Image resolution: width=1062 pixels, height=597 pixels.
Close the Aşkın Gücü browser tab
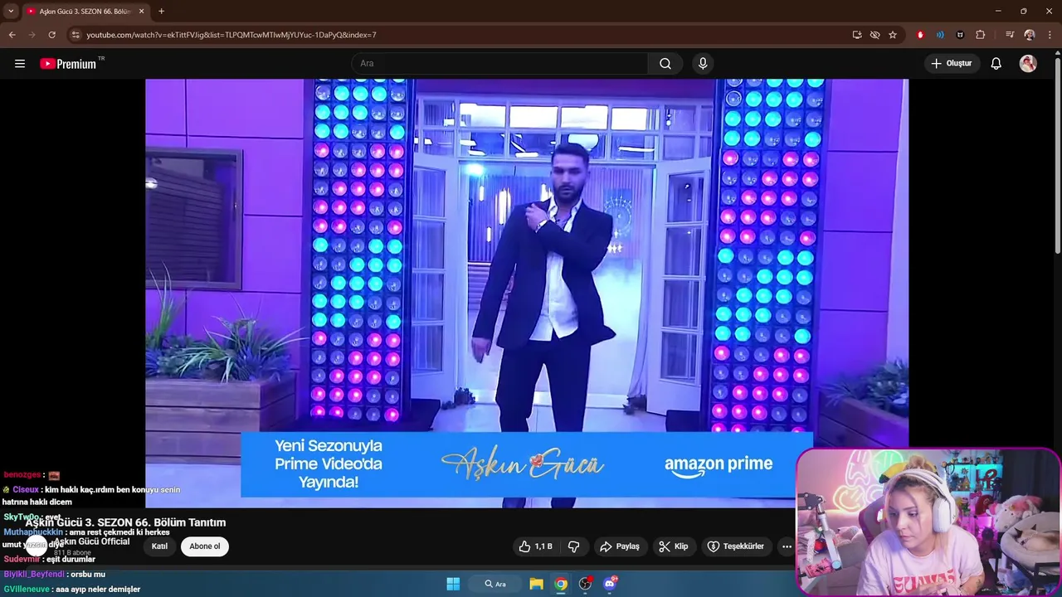(141, 12)
